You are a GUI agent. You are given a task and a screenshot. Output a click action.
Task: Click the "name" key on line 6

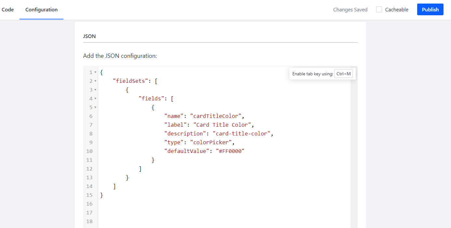pyautogui.click(x=174, y=116)
